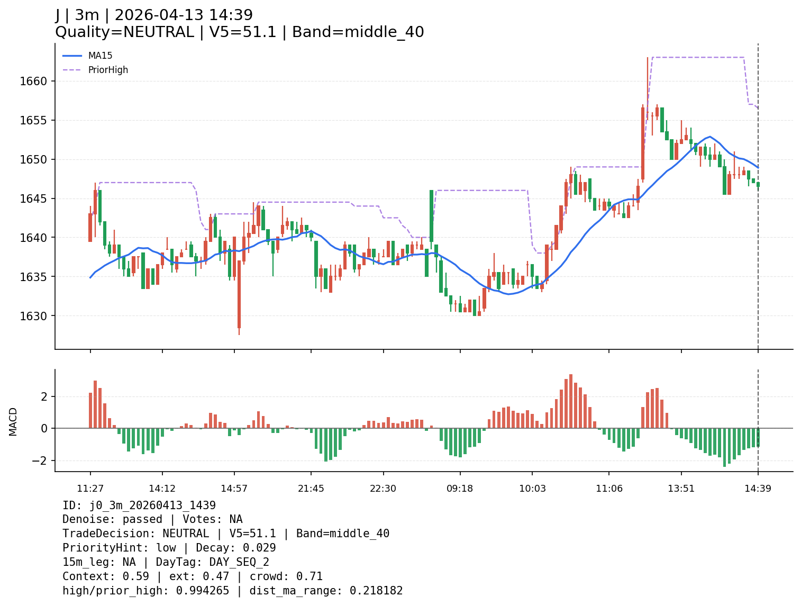This screenshot has height=605, width=801.
Task: Select the 21:45 time axis label
Action: coord(311,488)
